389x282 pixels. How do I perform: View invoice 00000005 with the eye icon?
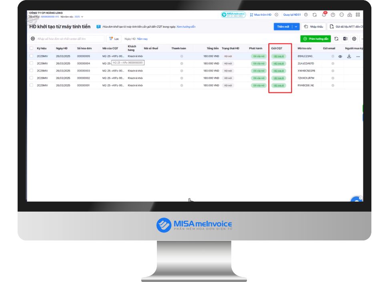coord(340,56)
